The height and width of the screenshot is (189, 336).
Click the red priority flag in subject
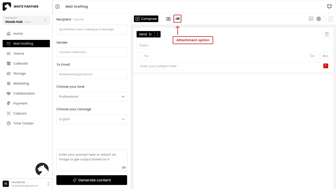coord(325,66)
